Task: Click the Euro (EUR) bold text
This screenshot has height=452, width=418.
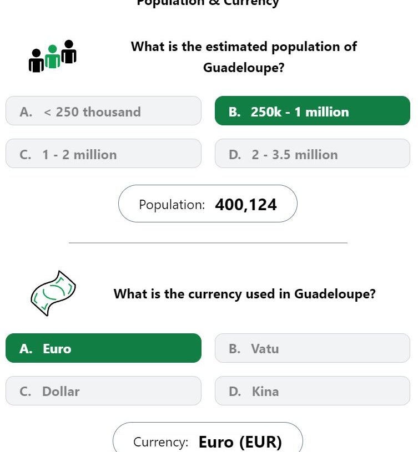Action: pos(240,442)
